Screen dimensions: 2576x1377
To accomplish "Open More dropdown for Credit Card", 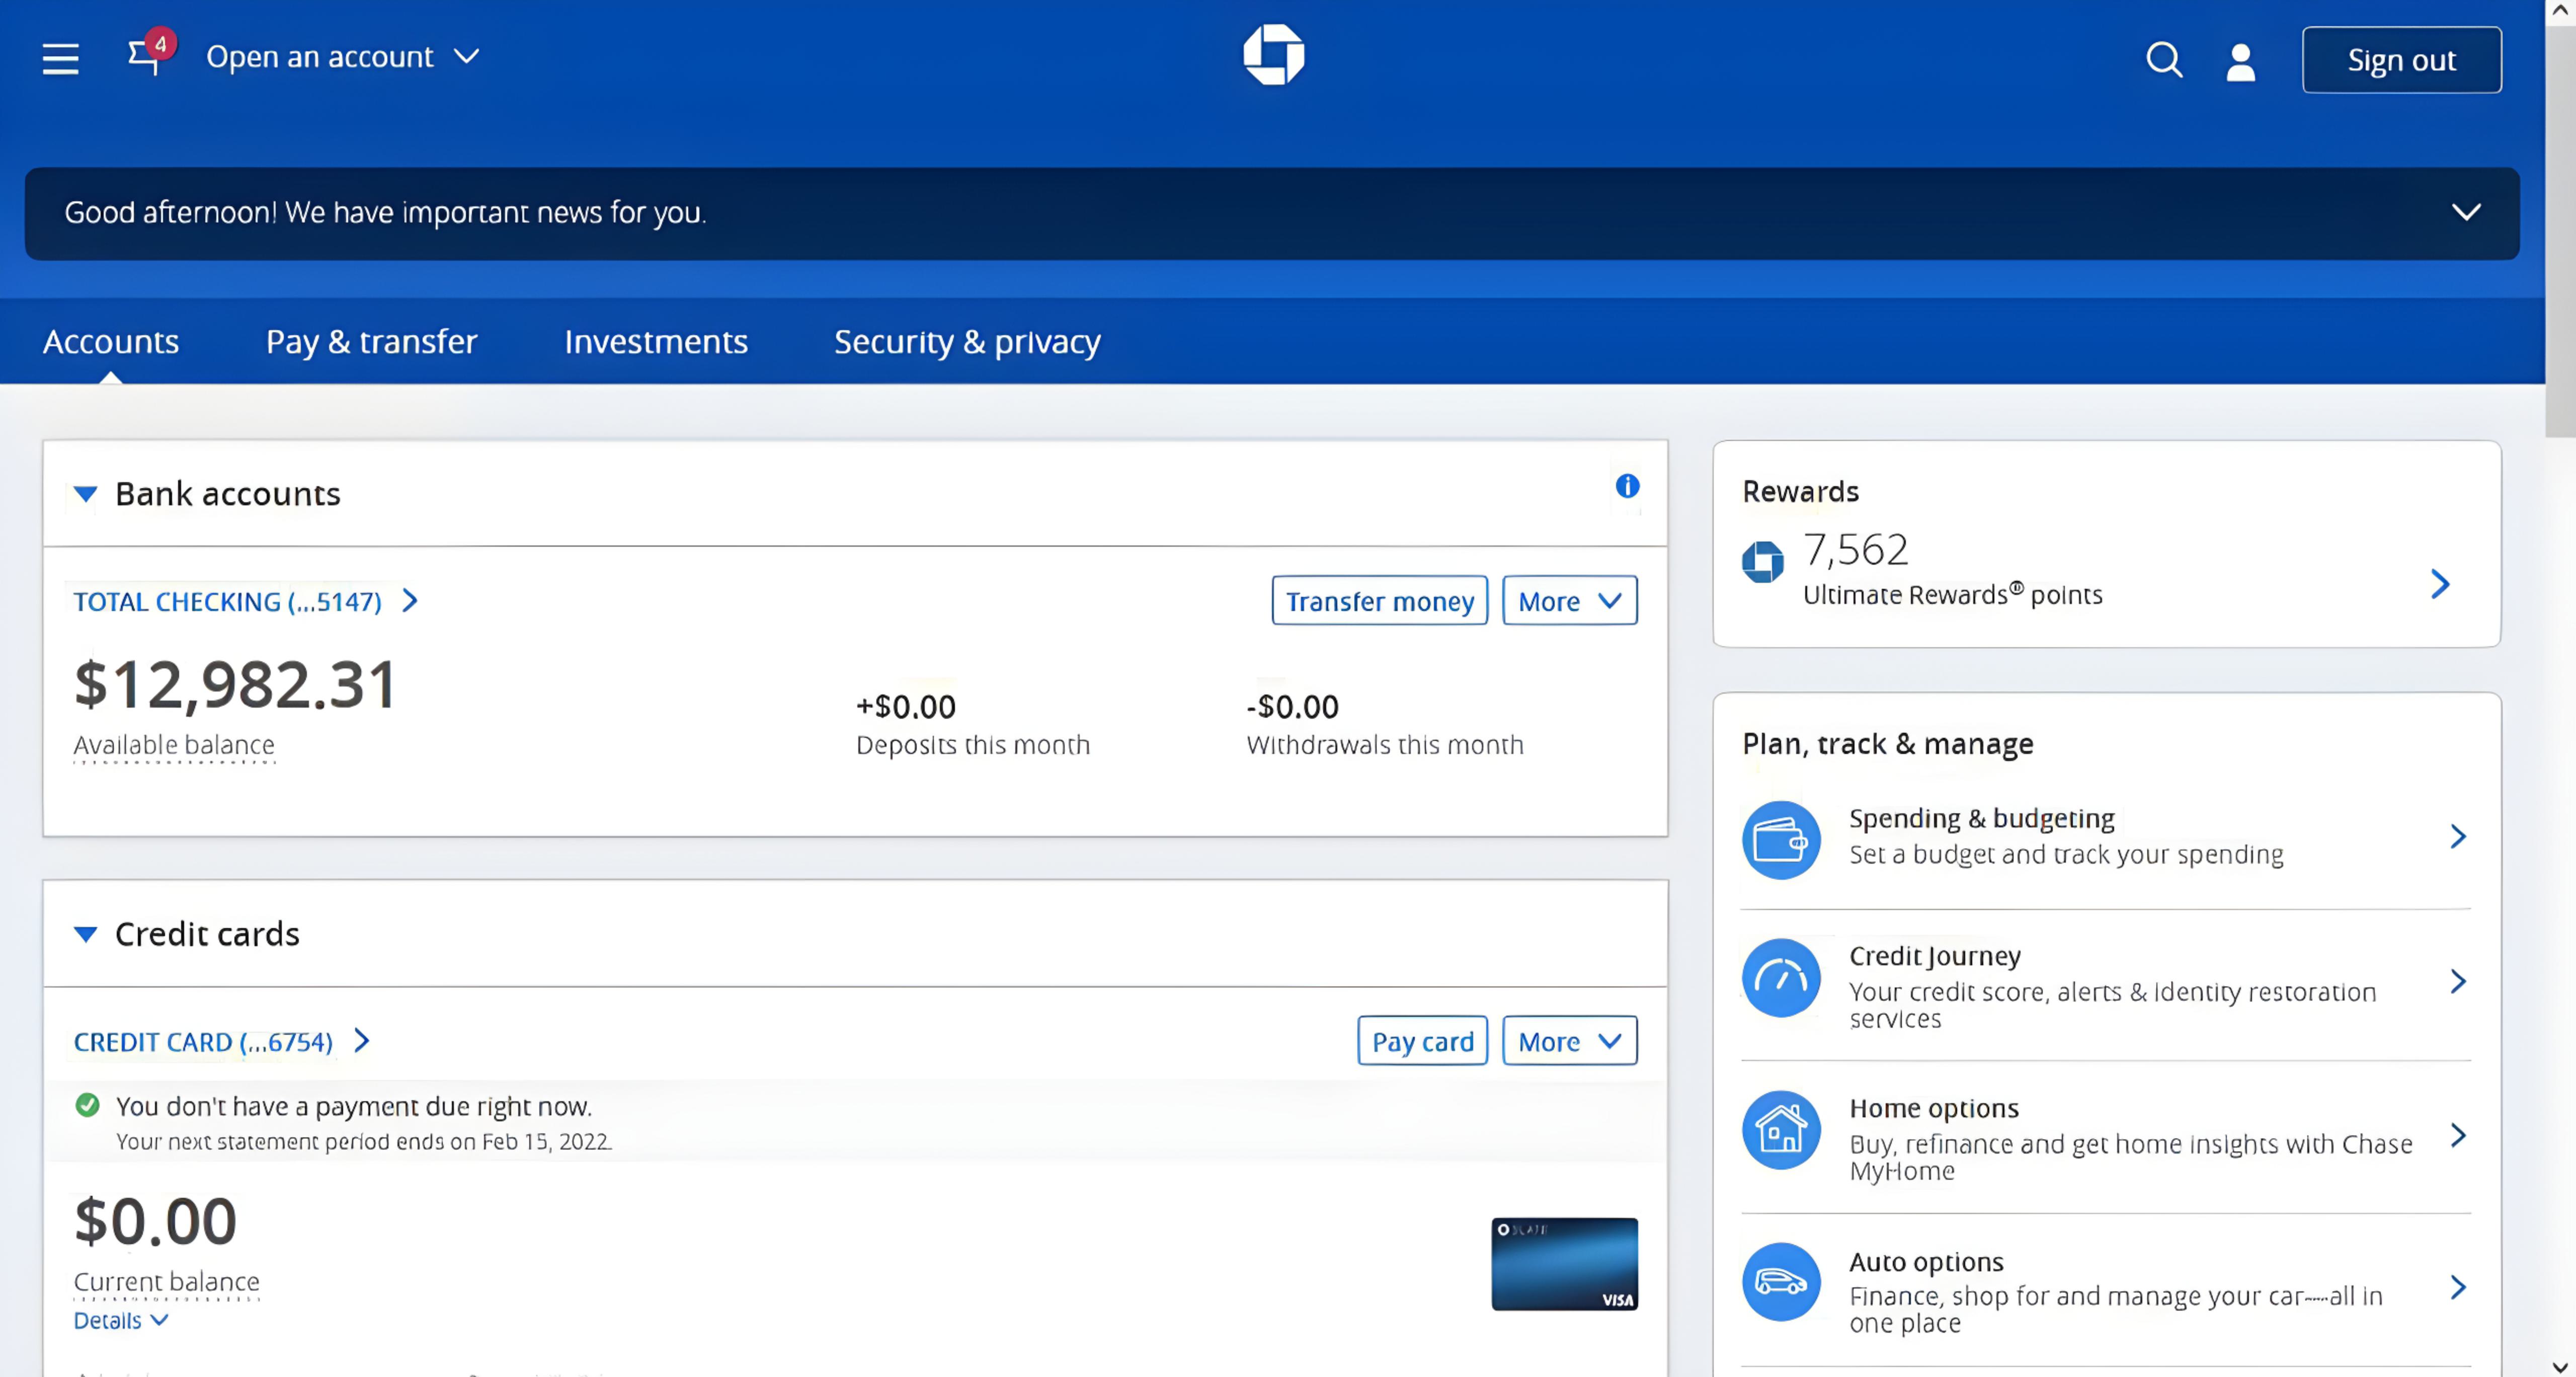I will [x=1570, y=1041].
